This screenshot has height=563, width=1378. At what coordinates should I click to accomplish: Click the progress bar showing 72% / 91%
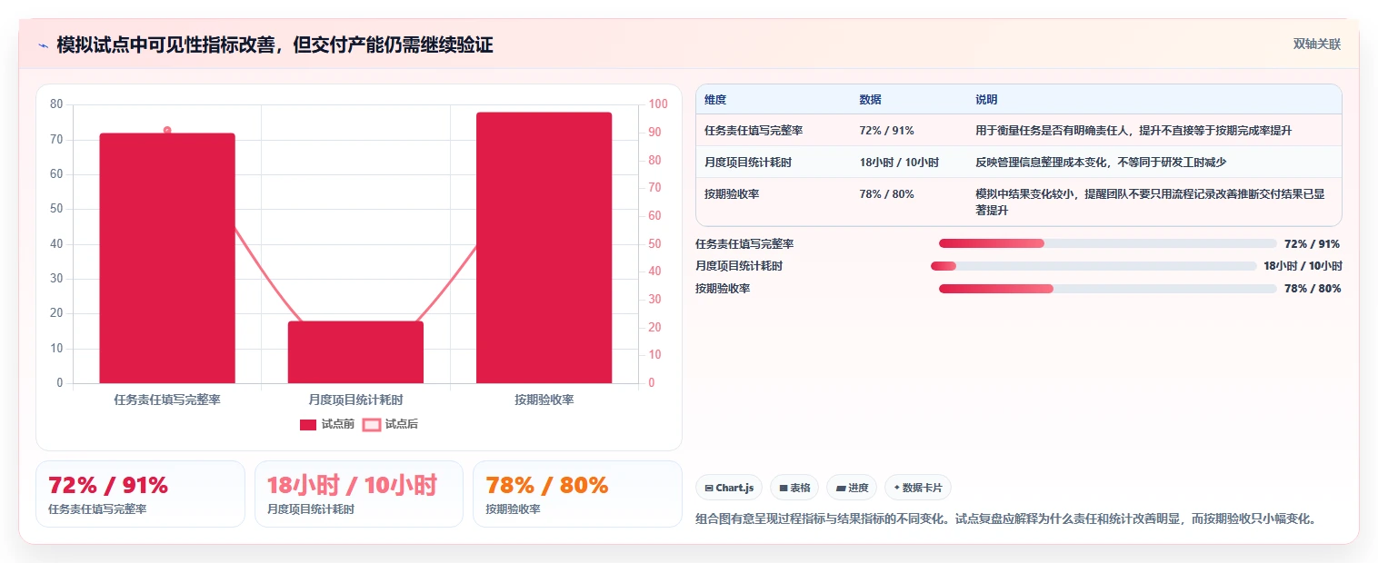coord(1108,243)
